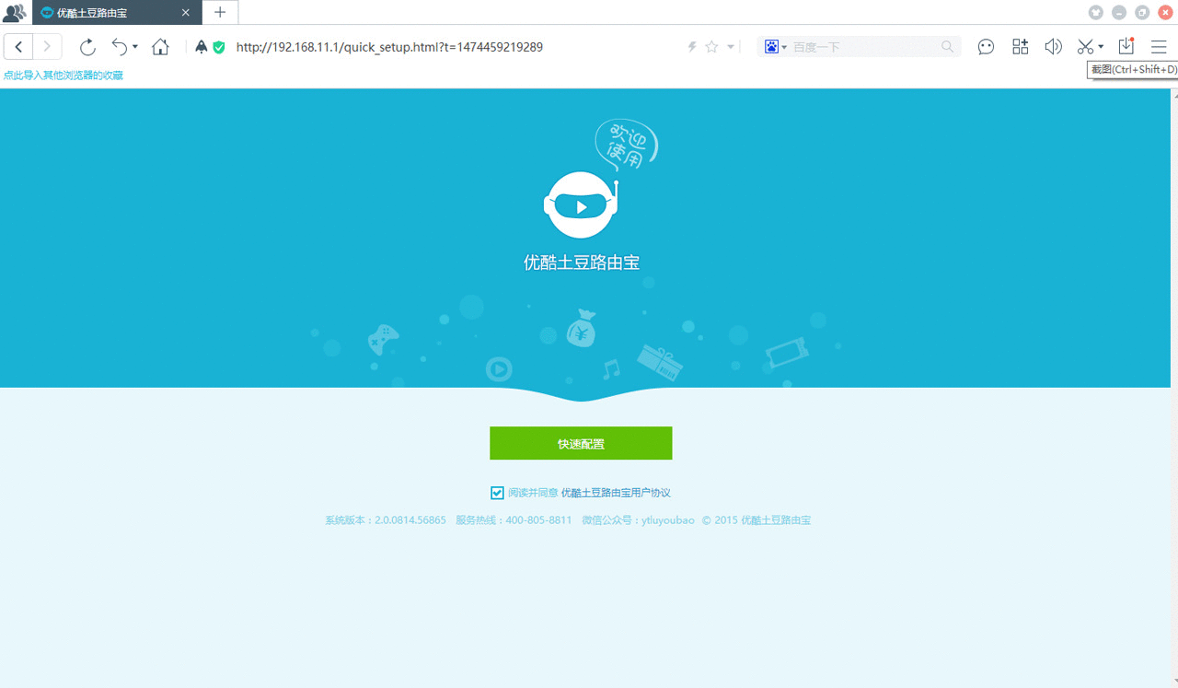Click the import bookmarks from other browsers link
1178x688 pixels.
pyautogui.click(x=64, y=76)
